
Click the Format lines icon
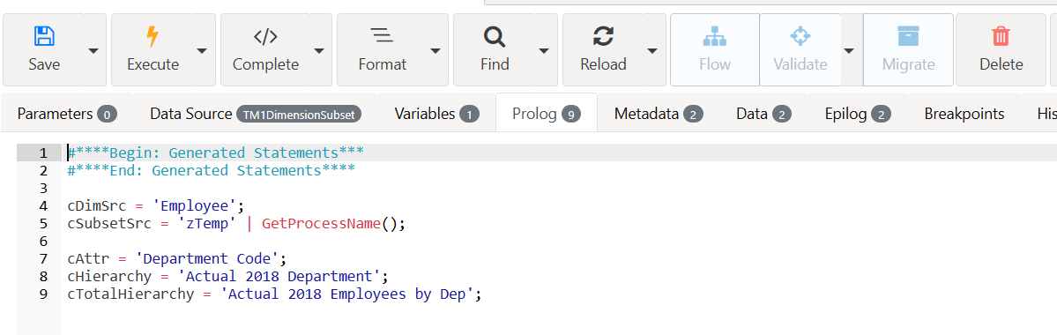[x=383, y=36]
